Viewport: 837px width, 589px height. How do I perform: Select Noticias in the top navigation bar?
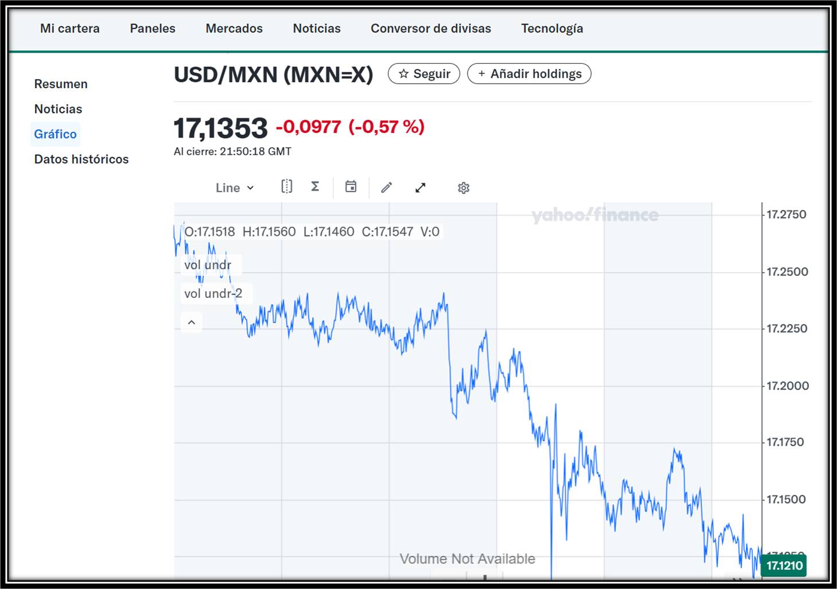coord(316,29)
